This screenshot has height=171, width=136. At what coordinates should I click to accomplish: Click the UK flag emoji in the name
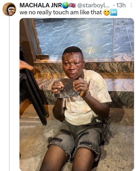tap(72, 5)
